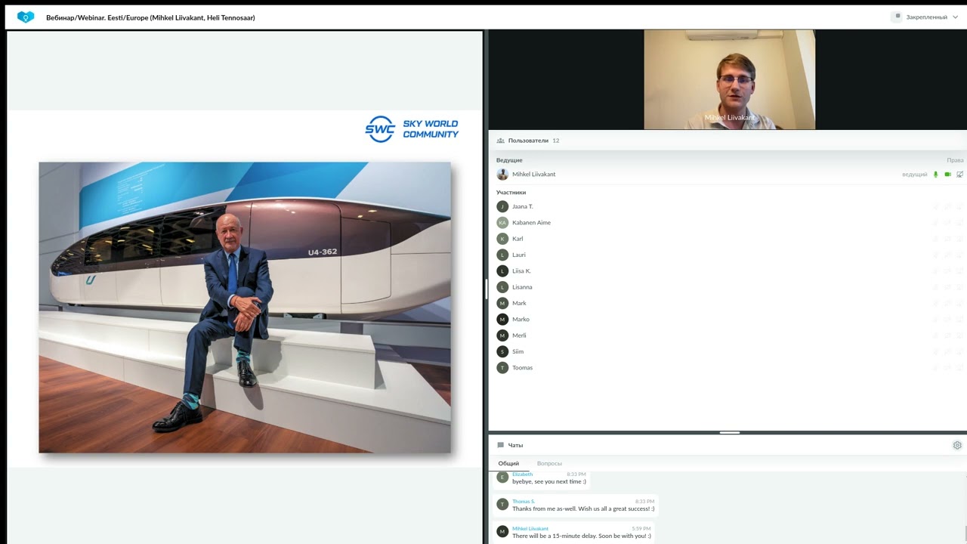Click the shared slide photo of the U4-362 pod
The height and width of the screenshot is (544, 967).
click(245, 308)
